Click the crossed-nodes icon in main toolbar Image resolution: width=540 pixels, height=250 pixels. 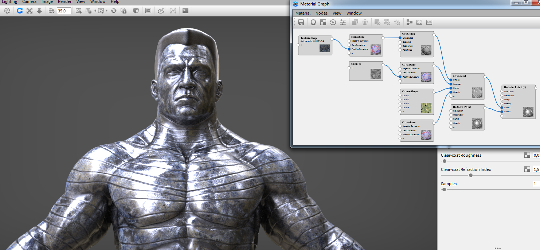pos(173,11)
